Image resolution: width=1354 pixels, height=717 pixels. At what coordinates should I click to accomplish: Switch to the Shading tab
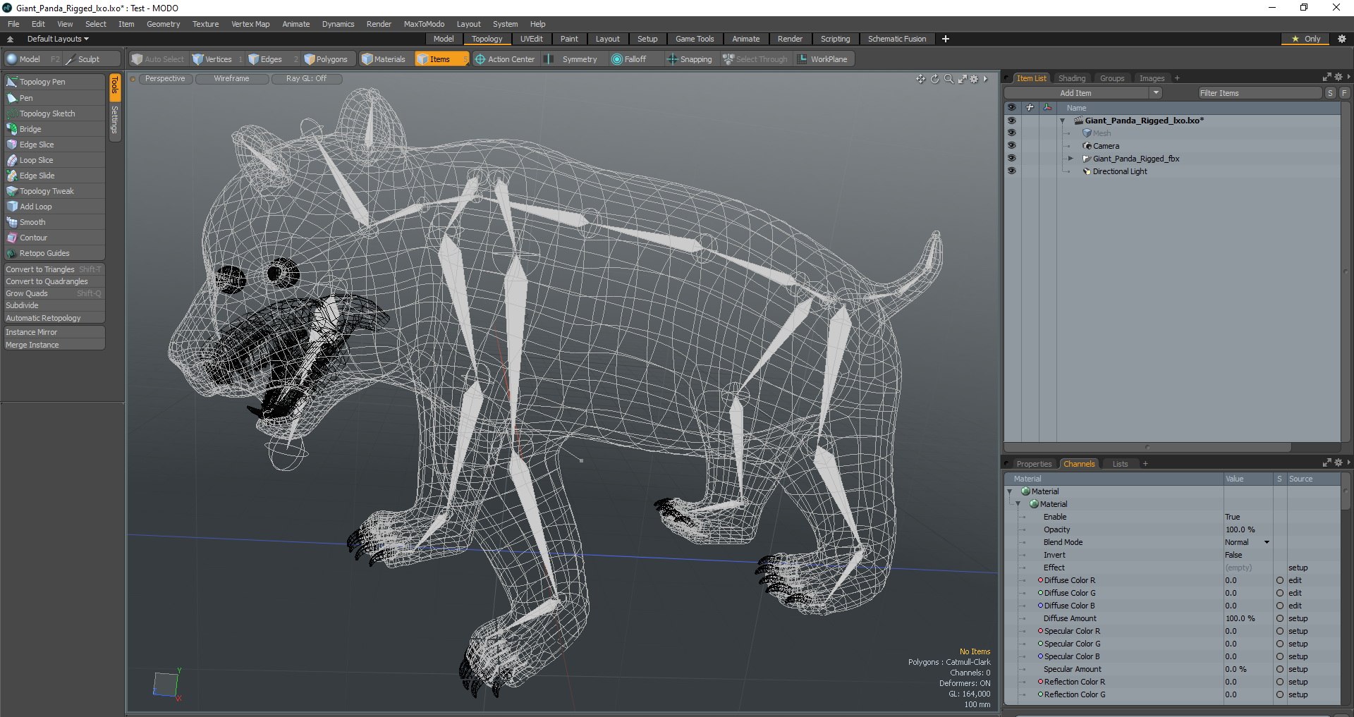[1072, 78]
